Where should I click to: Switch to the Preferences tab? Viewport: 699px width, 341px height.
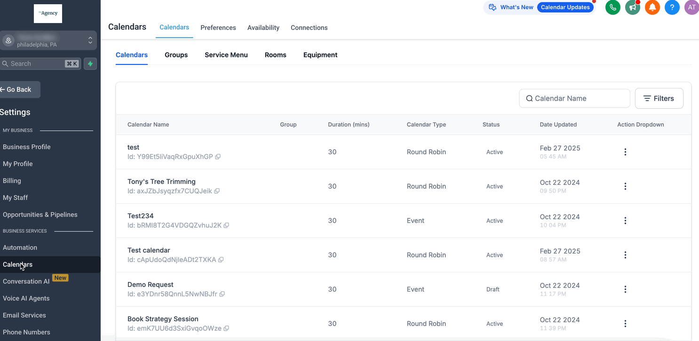tap(218, 28)
